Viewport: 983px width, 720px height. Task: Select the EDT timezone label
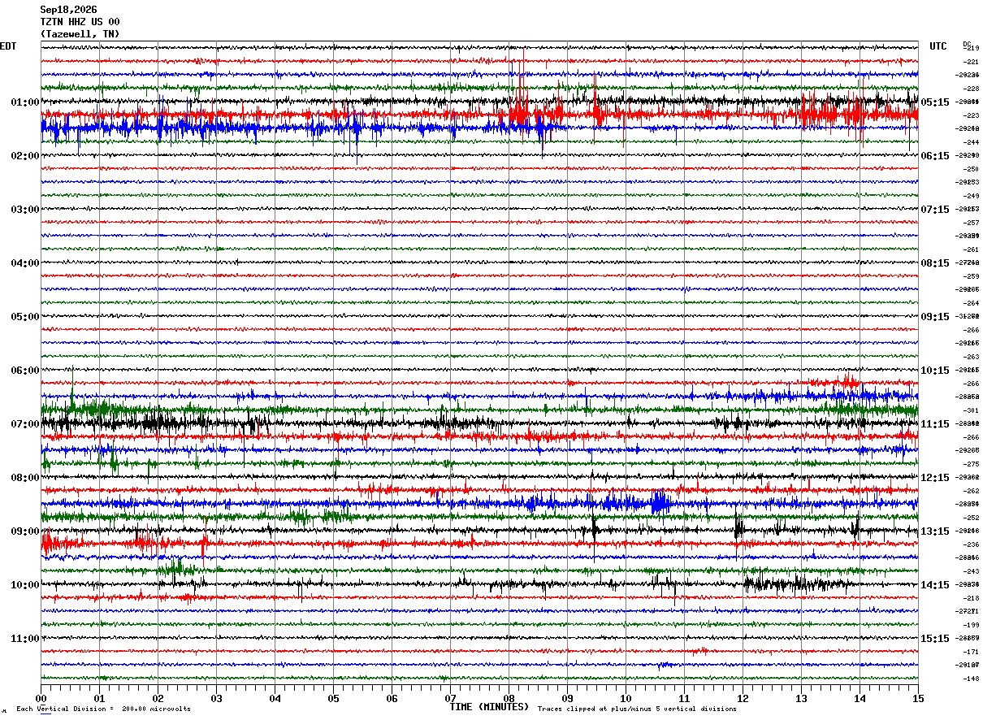(x=8, y=46)
